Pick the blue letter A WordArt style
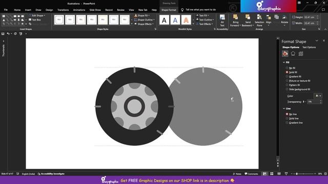 [x=175, y=20]
